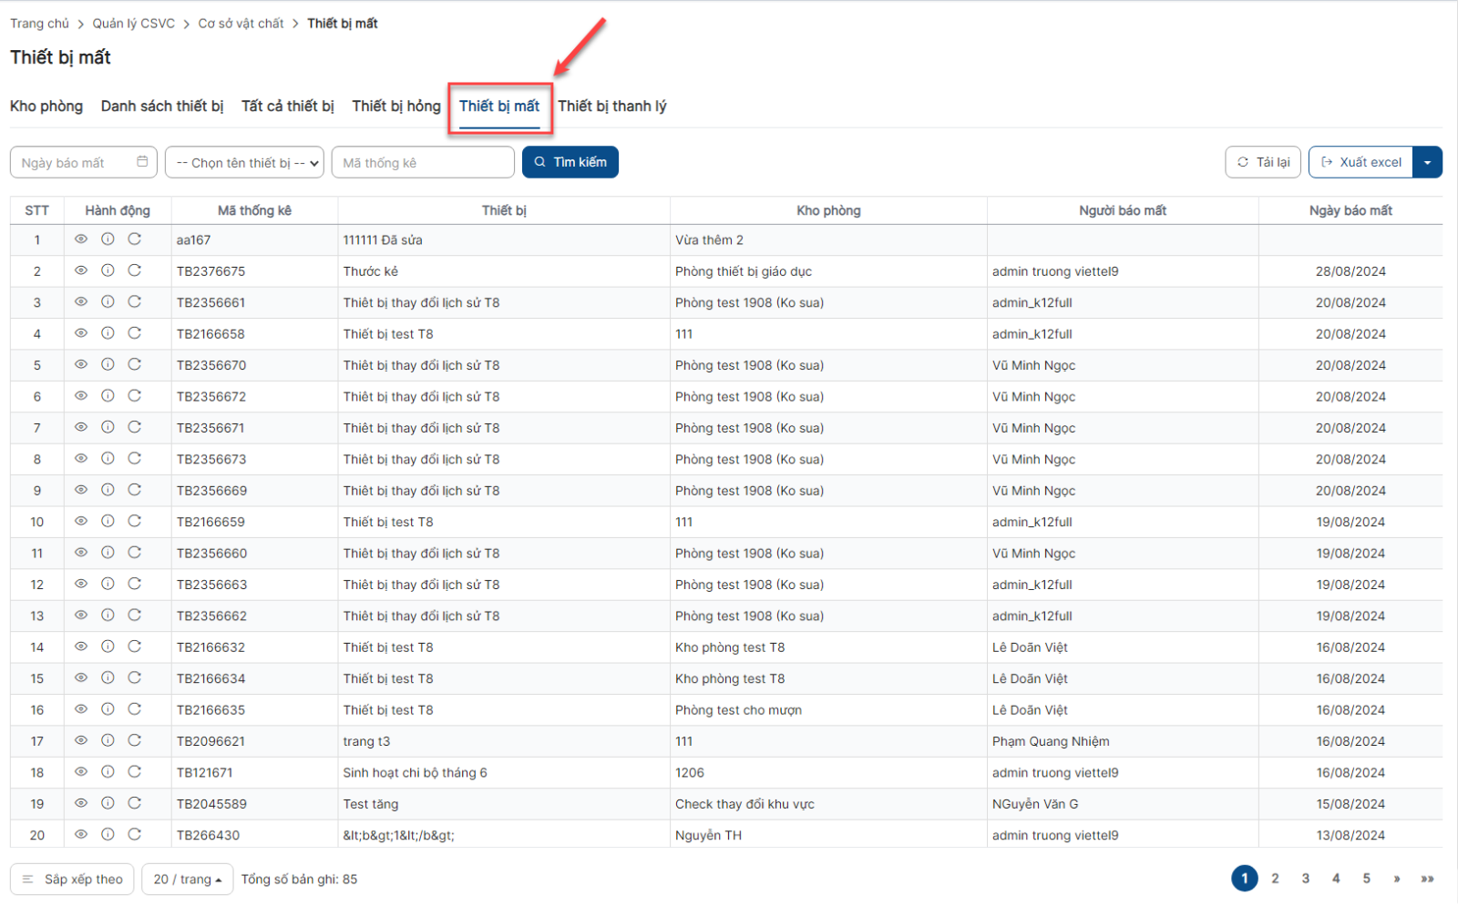This screenshot has height=906, width=1458.
Task: View details eye icon for TB2166658
Action: (x=81, y=333)
